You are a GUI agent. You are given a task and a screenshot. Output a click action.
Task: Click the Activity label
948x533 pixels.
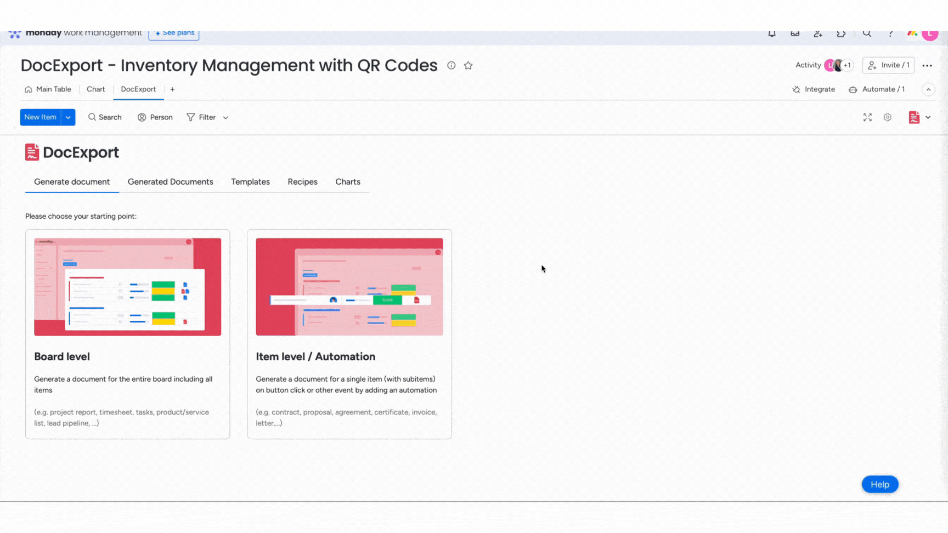click(x=808, y=65)
